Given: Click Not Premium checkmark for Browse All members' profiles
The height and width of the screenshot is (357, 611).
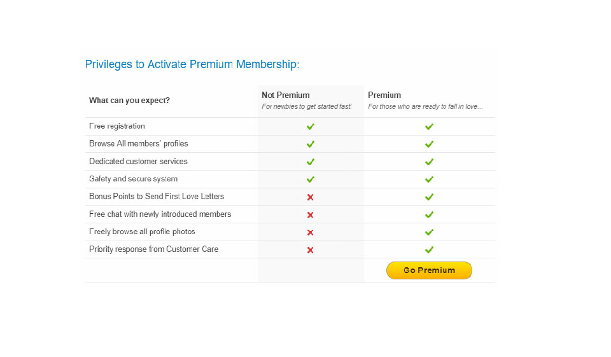Looking at the screenshot, I should [311, 144].
